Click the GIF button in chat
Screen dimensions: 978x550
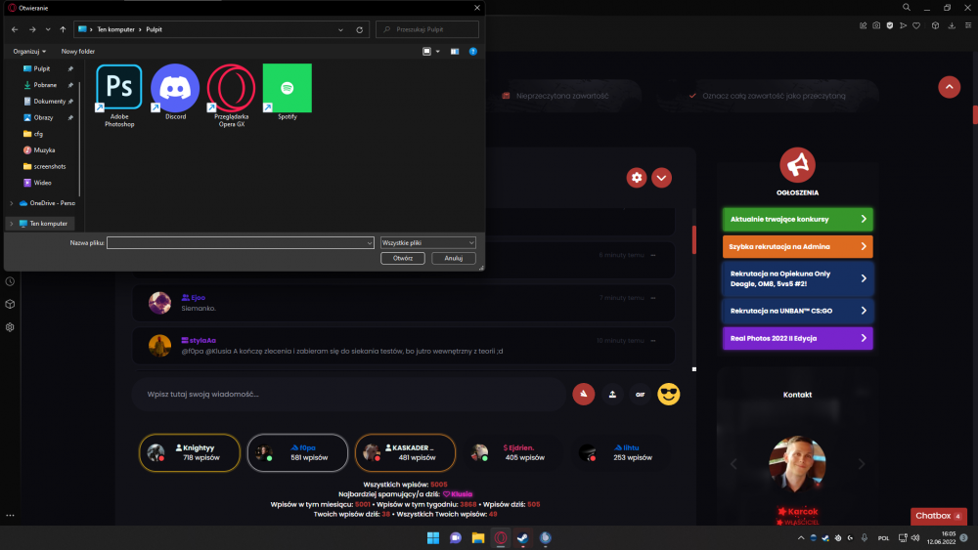tap(640, 395)
